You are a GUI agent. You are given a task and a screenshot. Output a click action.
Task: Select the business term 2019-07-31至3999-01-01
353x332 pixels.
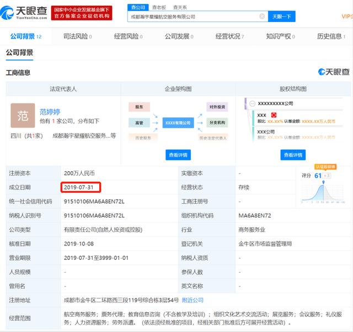pyautogui.click(x=96, y=258)
